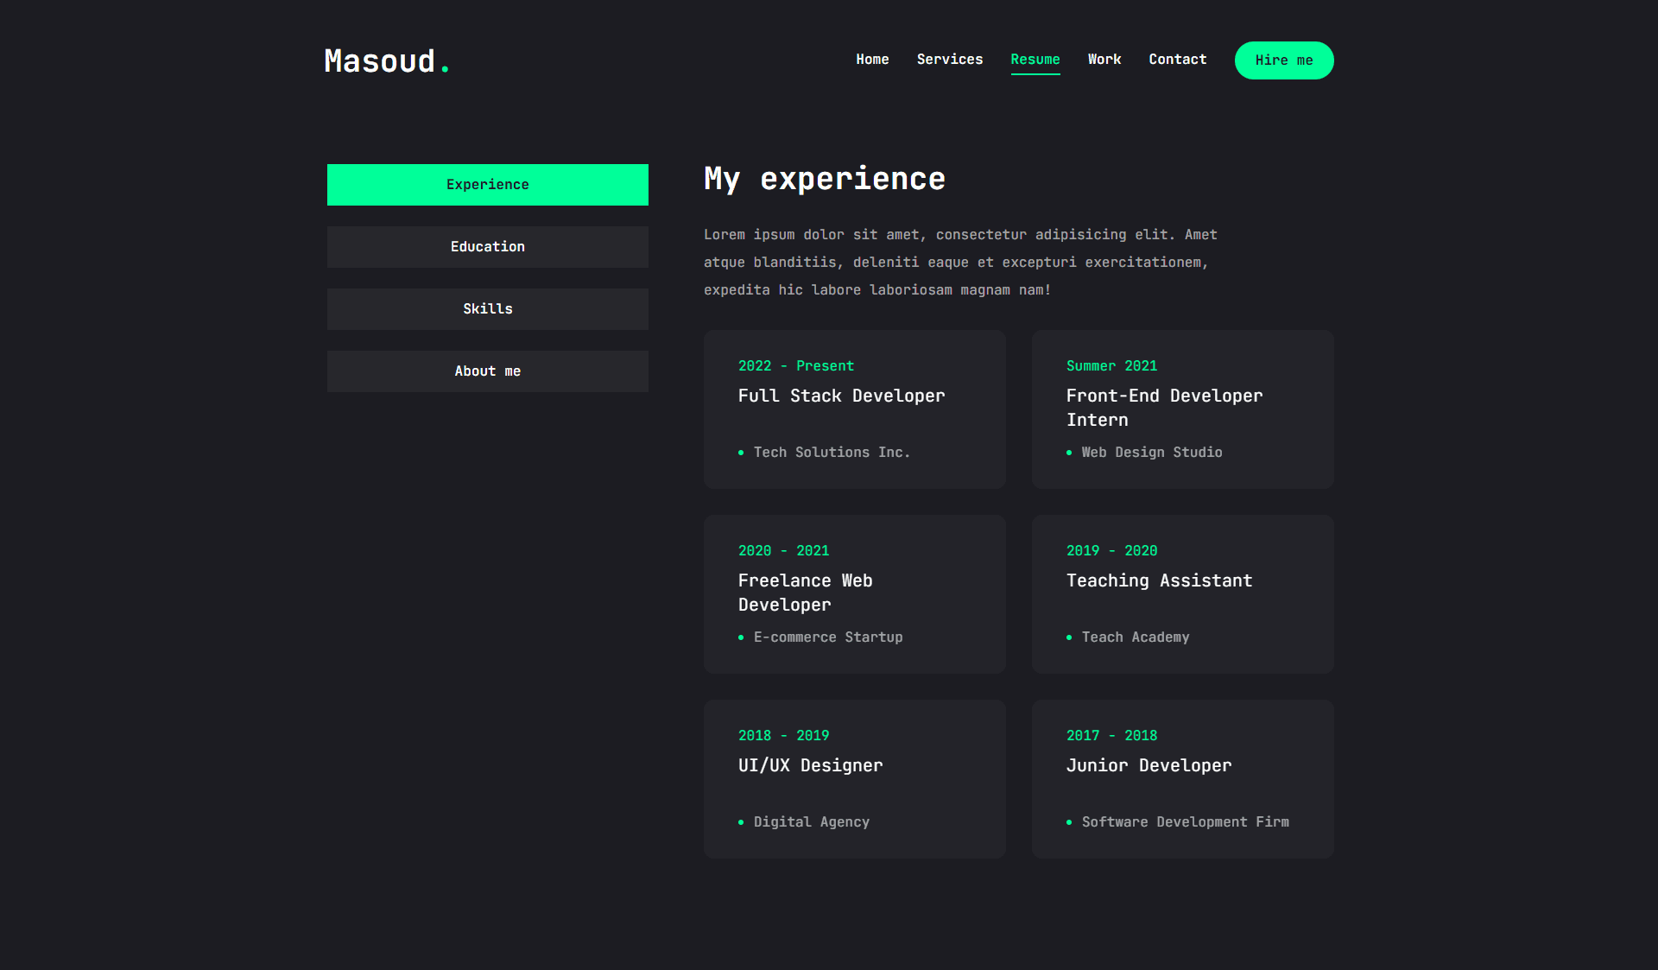Go to the Home nav link
Image resolution: width=1658 pixels, height=970 pixels.
[x=872, y=60]
